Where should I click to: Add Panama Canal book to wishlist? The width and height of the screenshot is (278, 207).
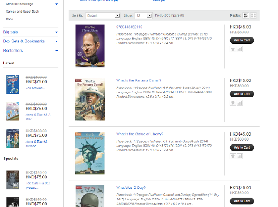tap(233, 103)
